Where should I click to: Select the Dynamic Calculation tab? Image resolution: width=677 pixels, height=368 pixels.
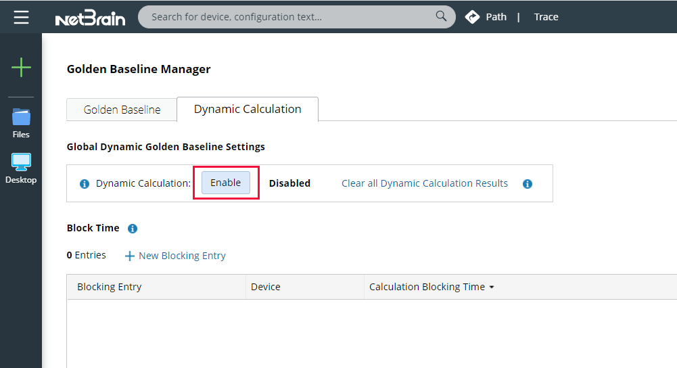248,110
